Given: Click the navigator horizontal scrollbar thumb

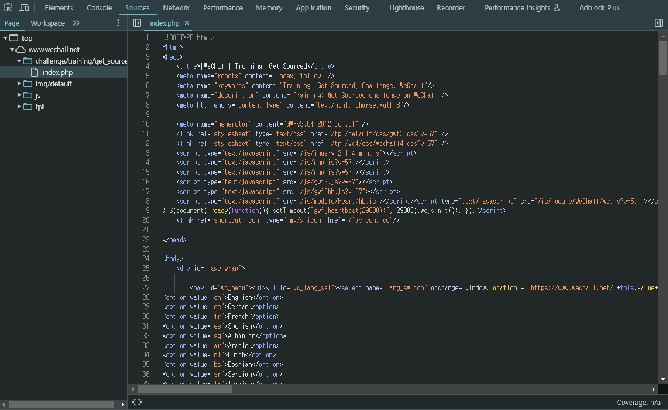Looking at the screenshot, I should click(x=61, y=404).
